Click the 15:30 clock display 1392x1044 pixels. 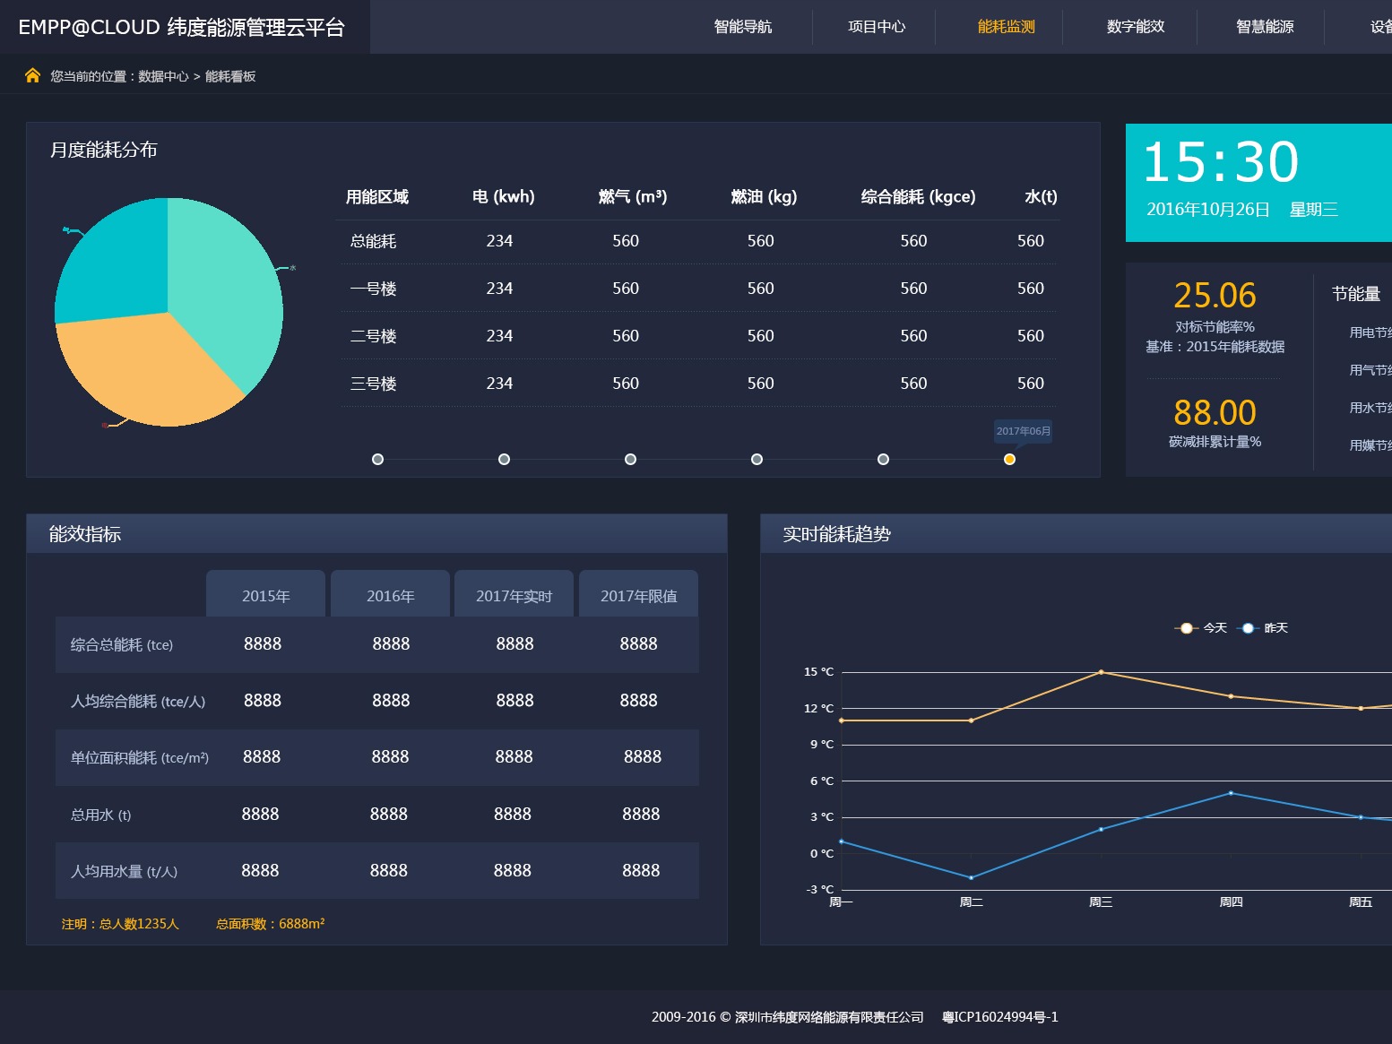tap(1221, 162)
